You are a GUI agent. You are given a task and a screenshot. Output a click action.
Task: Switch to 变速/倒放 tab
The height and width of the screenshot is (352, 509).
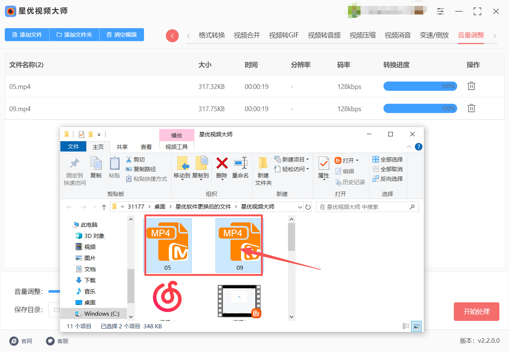[434, 35]
